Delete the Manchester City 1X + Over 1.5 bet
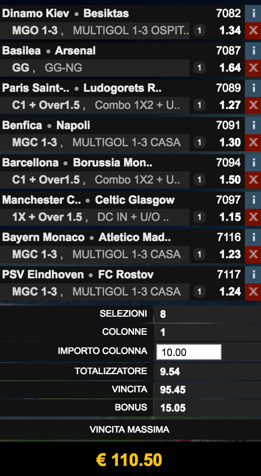The width and height of the screenshot is (261, 476). click(x=253, y=217)
